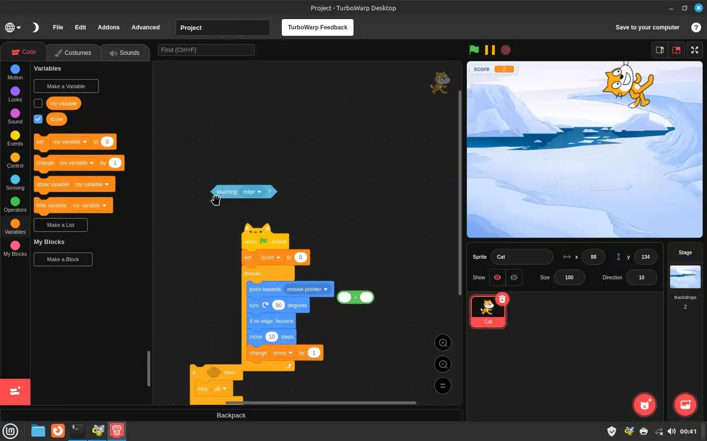Screen dimensions: 707x441
Task: Select the My Blocks category
Action: tap(15, 248)
